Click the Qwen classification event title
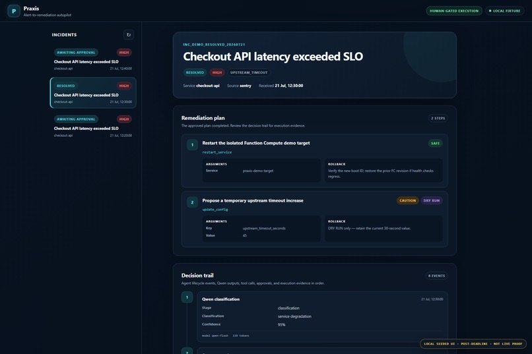The image size is (532, 354). pyautogui.click(x=220, y=299)
